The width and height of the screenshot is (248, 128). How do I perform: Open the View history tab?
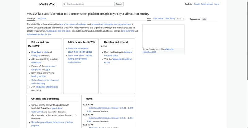pyautogui.click(x=170, y=18)
